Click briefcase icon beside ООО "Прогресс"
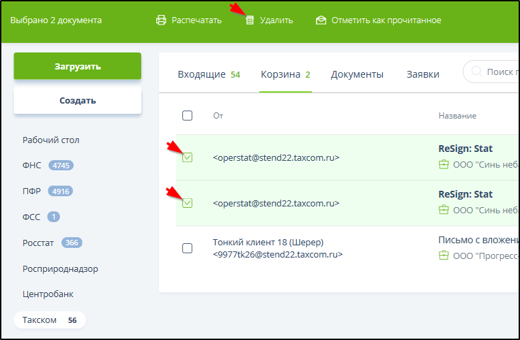The image size is (520, 340). click(444, 256)
